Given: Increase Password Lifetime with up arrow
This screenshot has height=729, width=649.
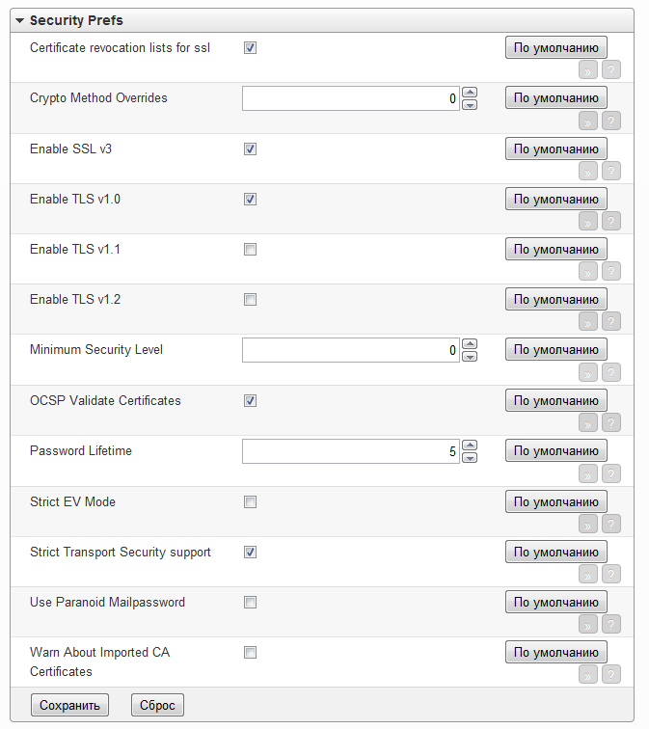Looking at the screenshot, I should (470, 445).
